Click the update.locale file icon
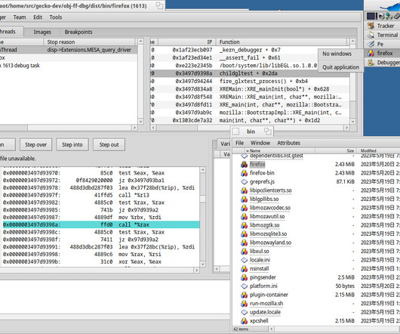Image resolution: width=400 pixels, height=334 pixels. [244, 312]
